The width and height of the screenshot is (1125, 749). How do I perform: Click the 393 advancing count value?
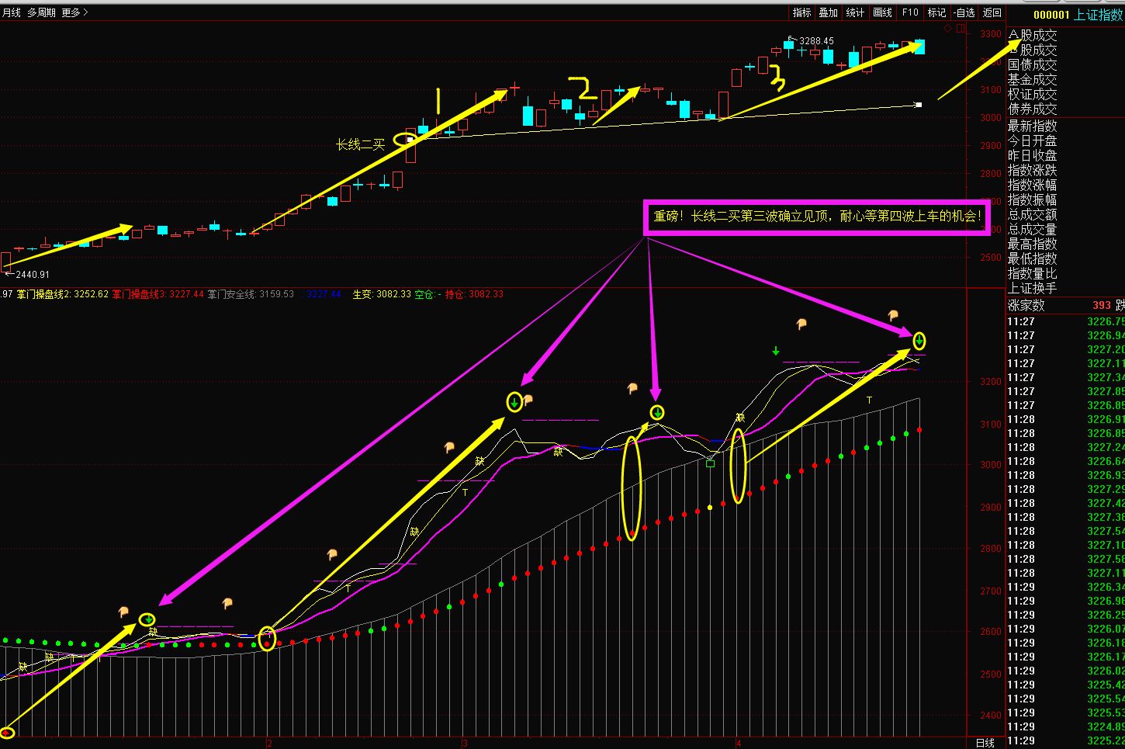1101,306
